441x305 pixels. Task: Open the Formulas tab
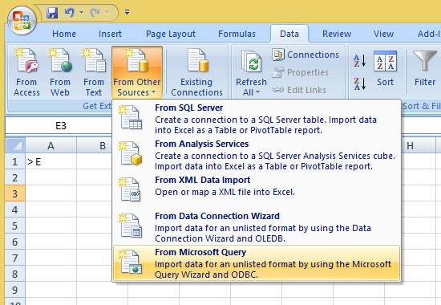pos(237,34)
